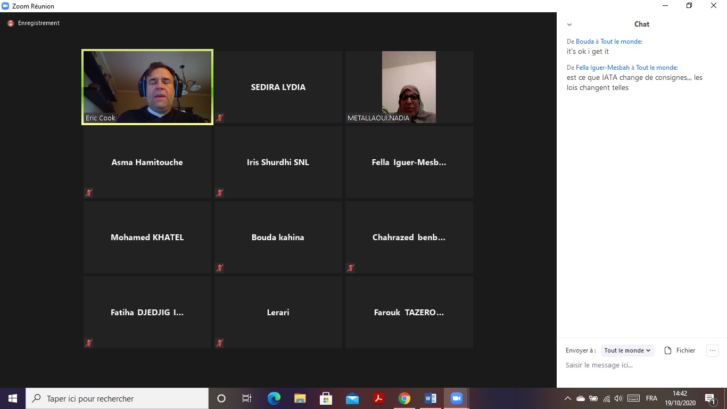Collapse the Chat panel with the chevron
Viewport: 727px width, 409px height.
coord(569,24)
